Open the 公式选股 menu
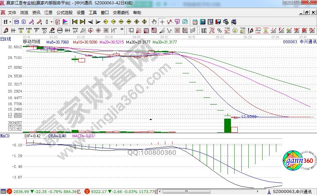317x195 pixels. (64, 13)
